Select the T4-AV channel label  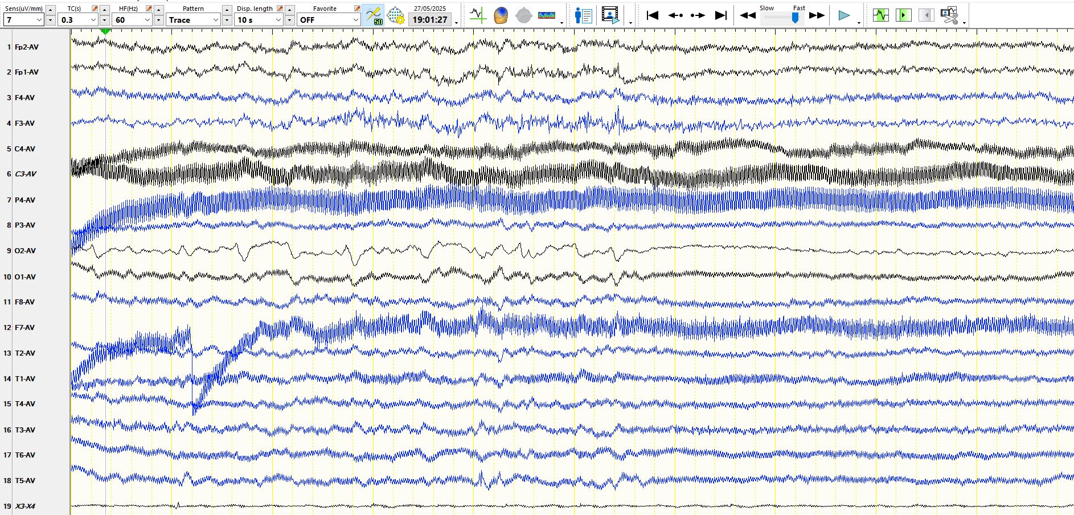point(24,404)
